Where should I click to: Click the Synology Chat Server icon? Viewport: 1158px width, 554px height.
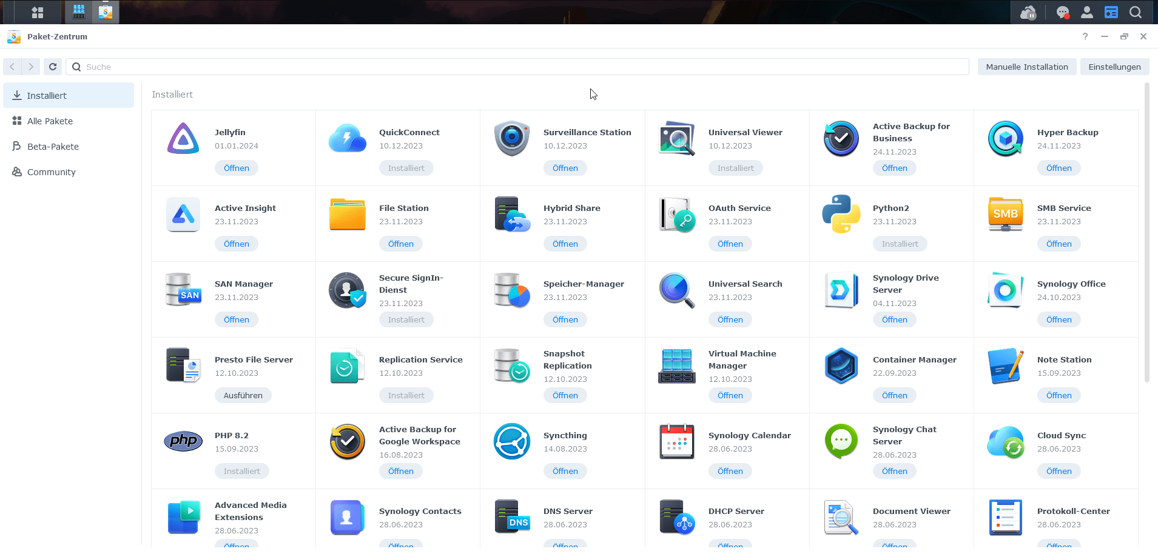[x=841, y=441]
